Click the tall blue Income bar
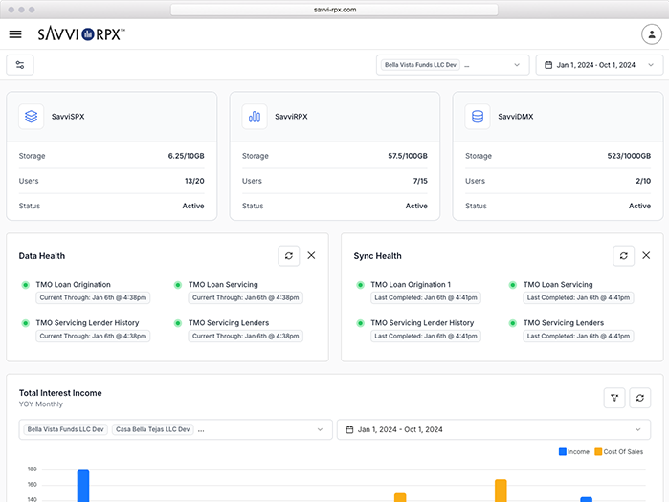This screenshot has width=669, height=502. [83, 486]
